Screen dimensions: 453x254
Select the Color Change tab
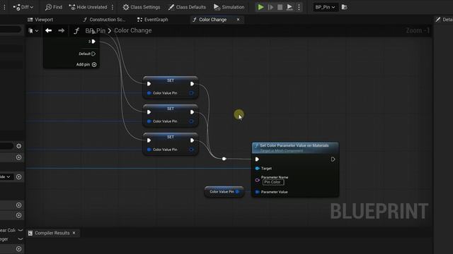click(x=212, y=20)
